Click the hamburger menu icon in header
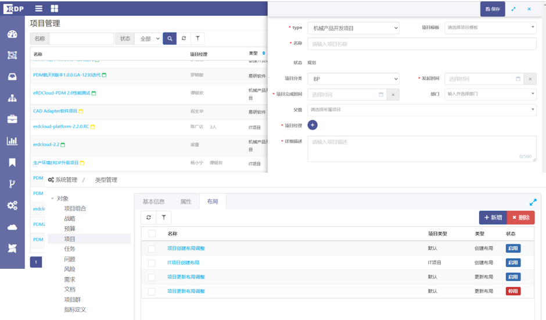This screenshot has height=320, width=546. pos(38,9)
